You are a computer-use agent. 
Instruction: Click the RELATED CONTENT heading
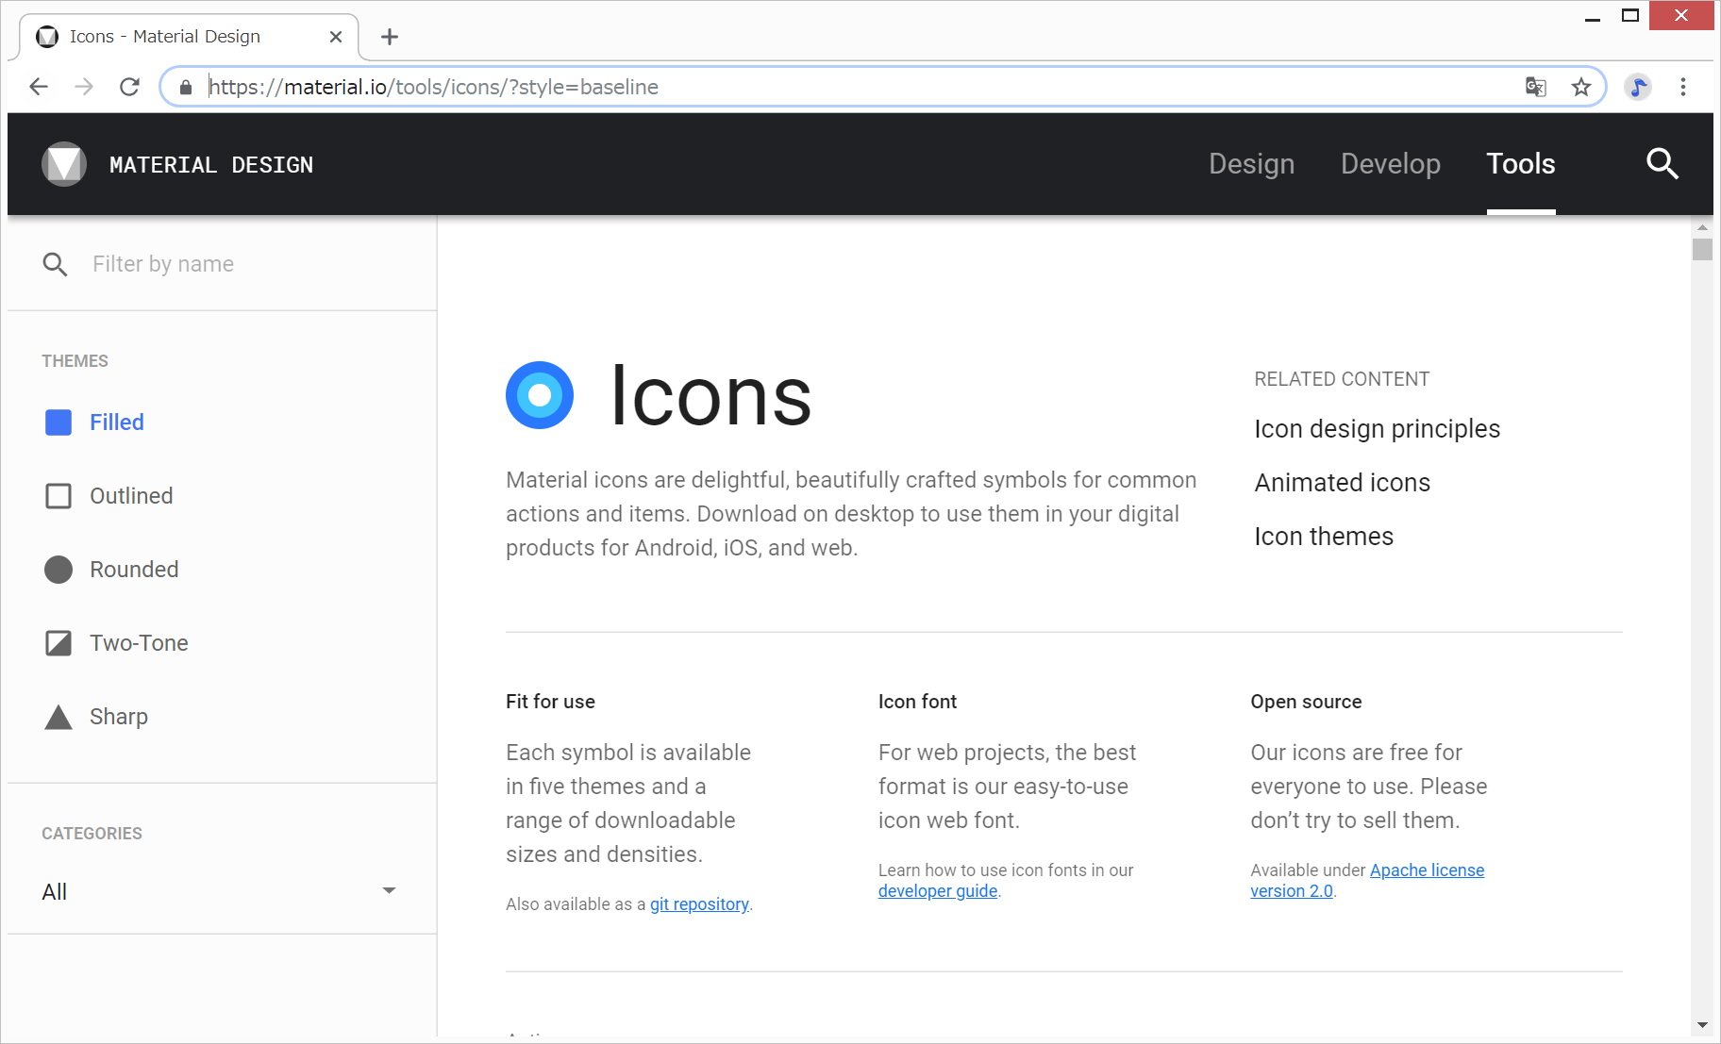coord(1341,379)
